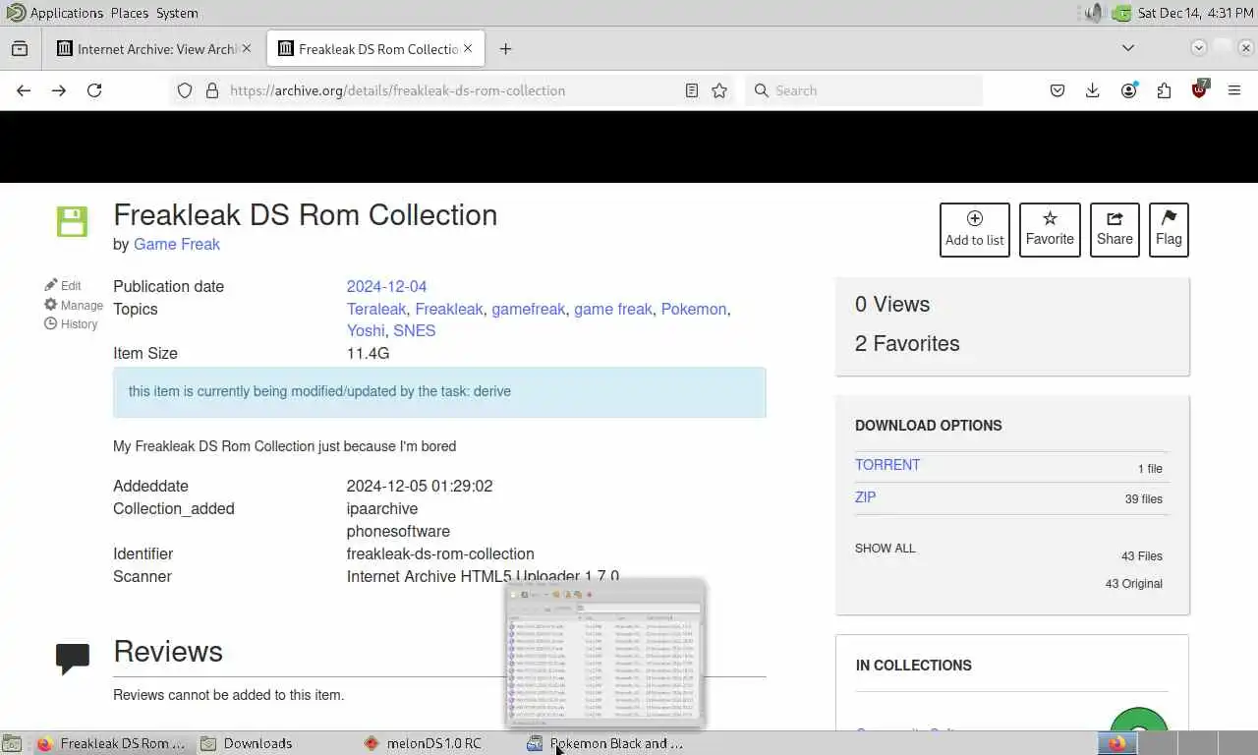Open the Teraleak topic link
The height and width of the screenshot is (755, 1258).
click(376, 310)
